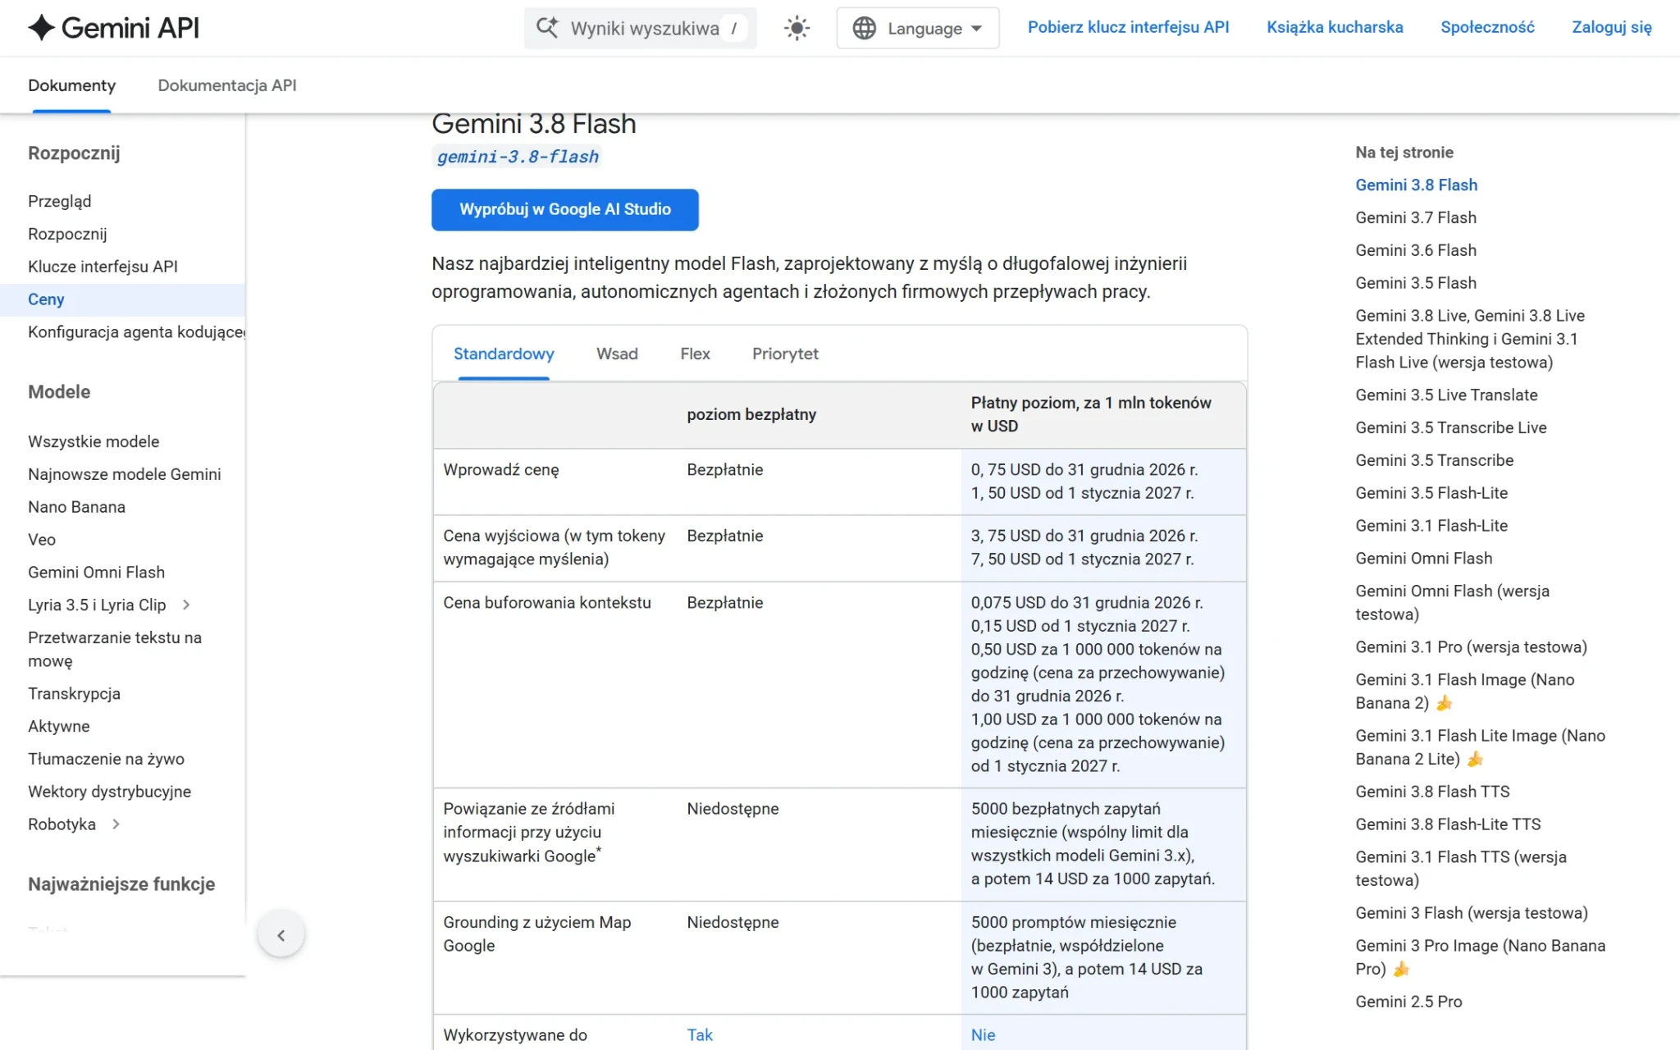
Task: Open Wszystkie modele sidebar item
Action: pos(94,441)
